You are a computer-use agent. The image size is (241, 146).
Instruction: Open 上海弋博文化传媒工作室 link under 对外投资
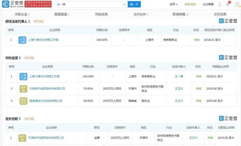44,77
